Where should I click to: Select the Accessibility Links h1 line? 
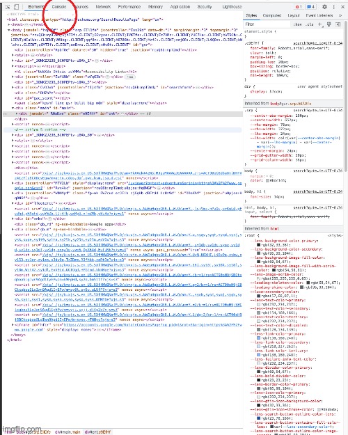75,72
